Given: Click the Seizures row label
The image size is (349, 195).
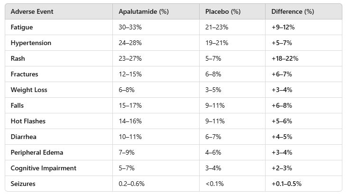Looking at the screenshot, I should coord(23,184).
